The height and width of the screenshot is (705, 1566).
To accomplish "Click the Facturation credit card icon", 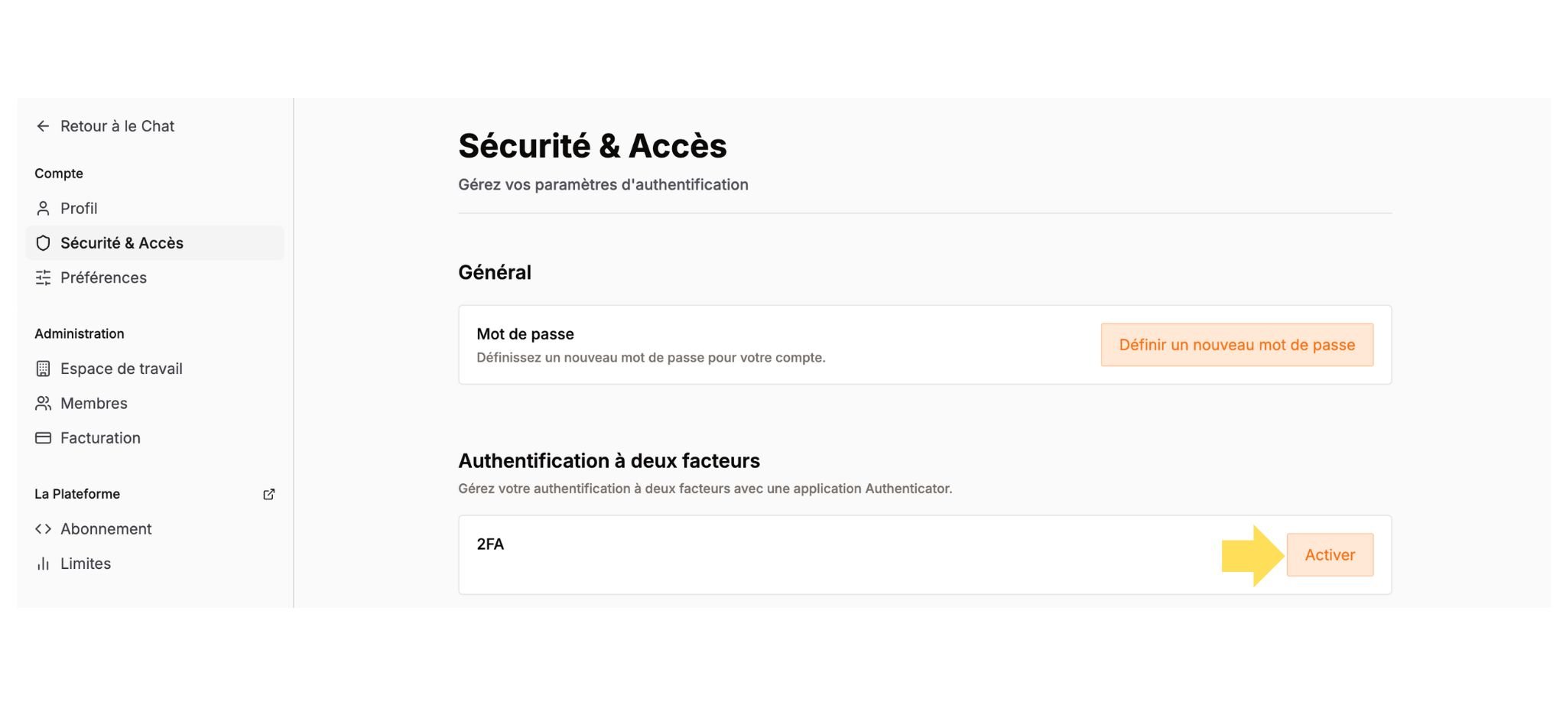I will click(x=44, y=437).
